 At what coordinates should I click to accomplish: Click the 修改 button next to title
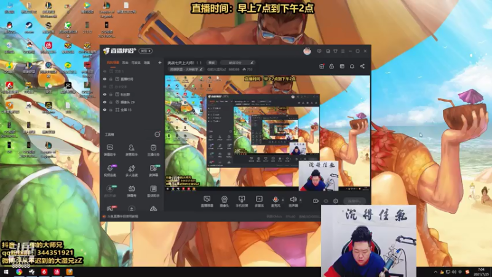[x=212, y=63]
